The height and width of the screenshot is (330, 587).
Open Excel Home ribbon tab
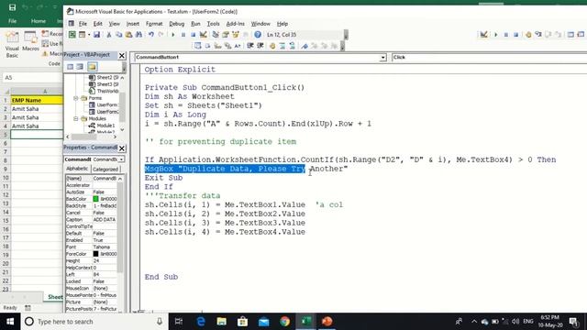click(x=39, y=21)
